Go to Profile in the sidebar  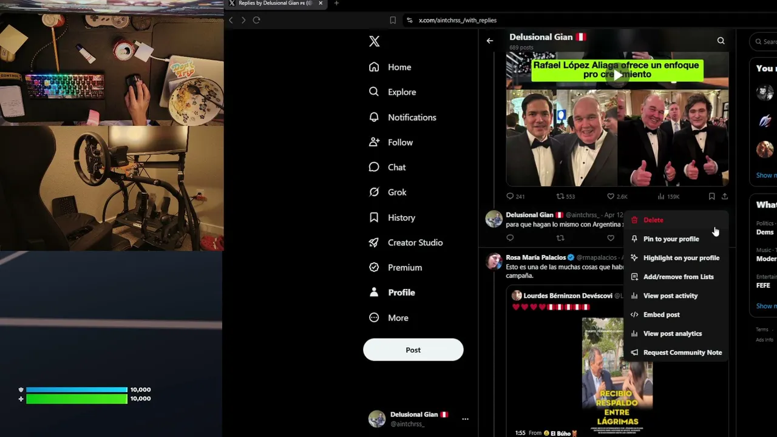(x=392, y=293)
